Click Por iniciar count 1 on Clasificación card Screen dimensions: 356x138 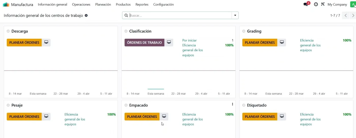tap(232, 40)
